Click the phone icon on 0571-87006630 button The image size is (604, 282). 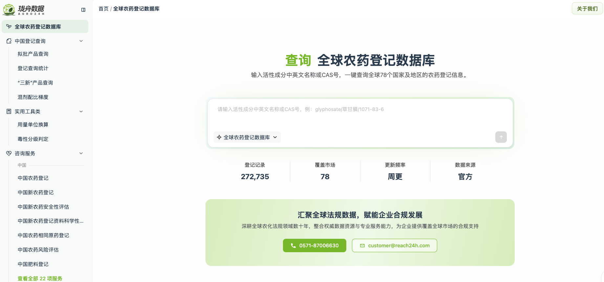click(x=293, y=246)
